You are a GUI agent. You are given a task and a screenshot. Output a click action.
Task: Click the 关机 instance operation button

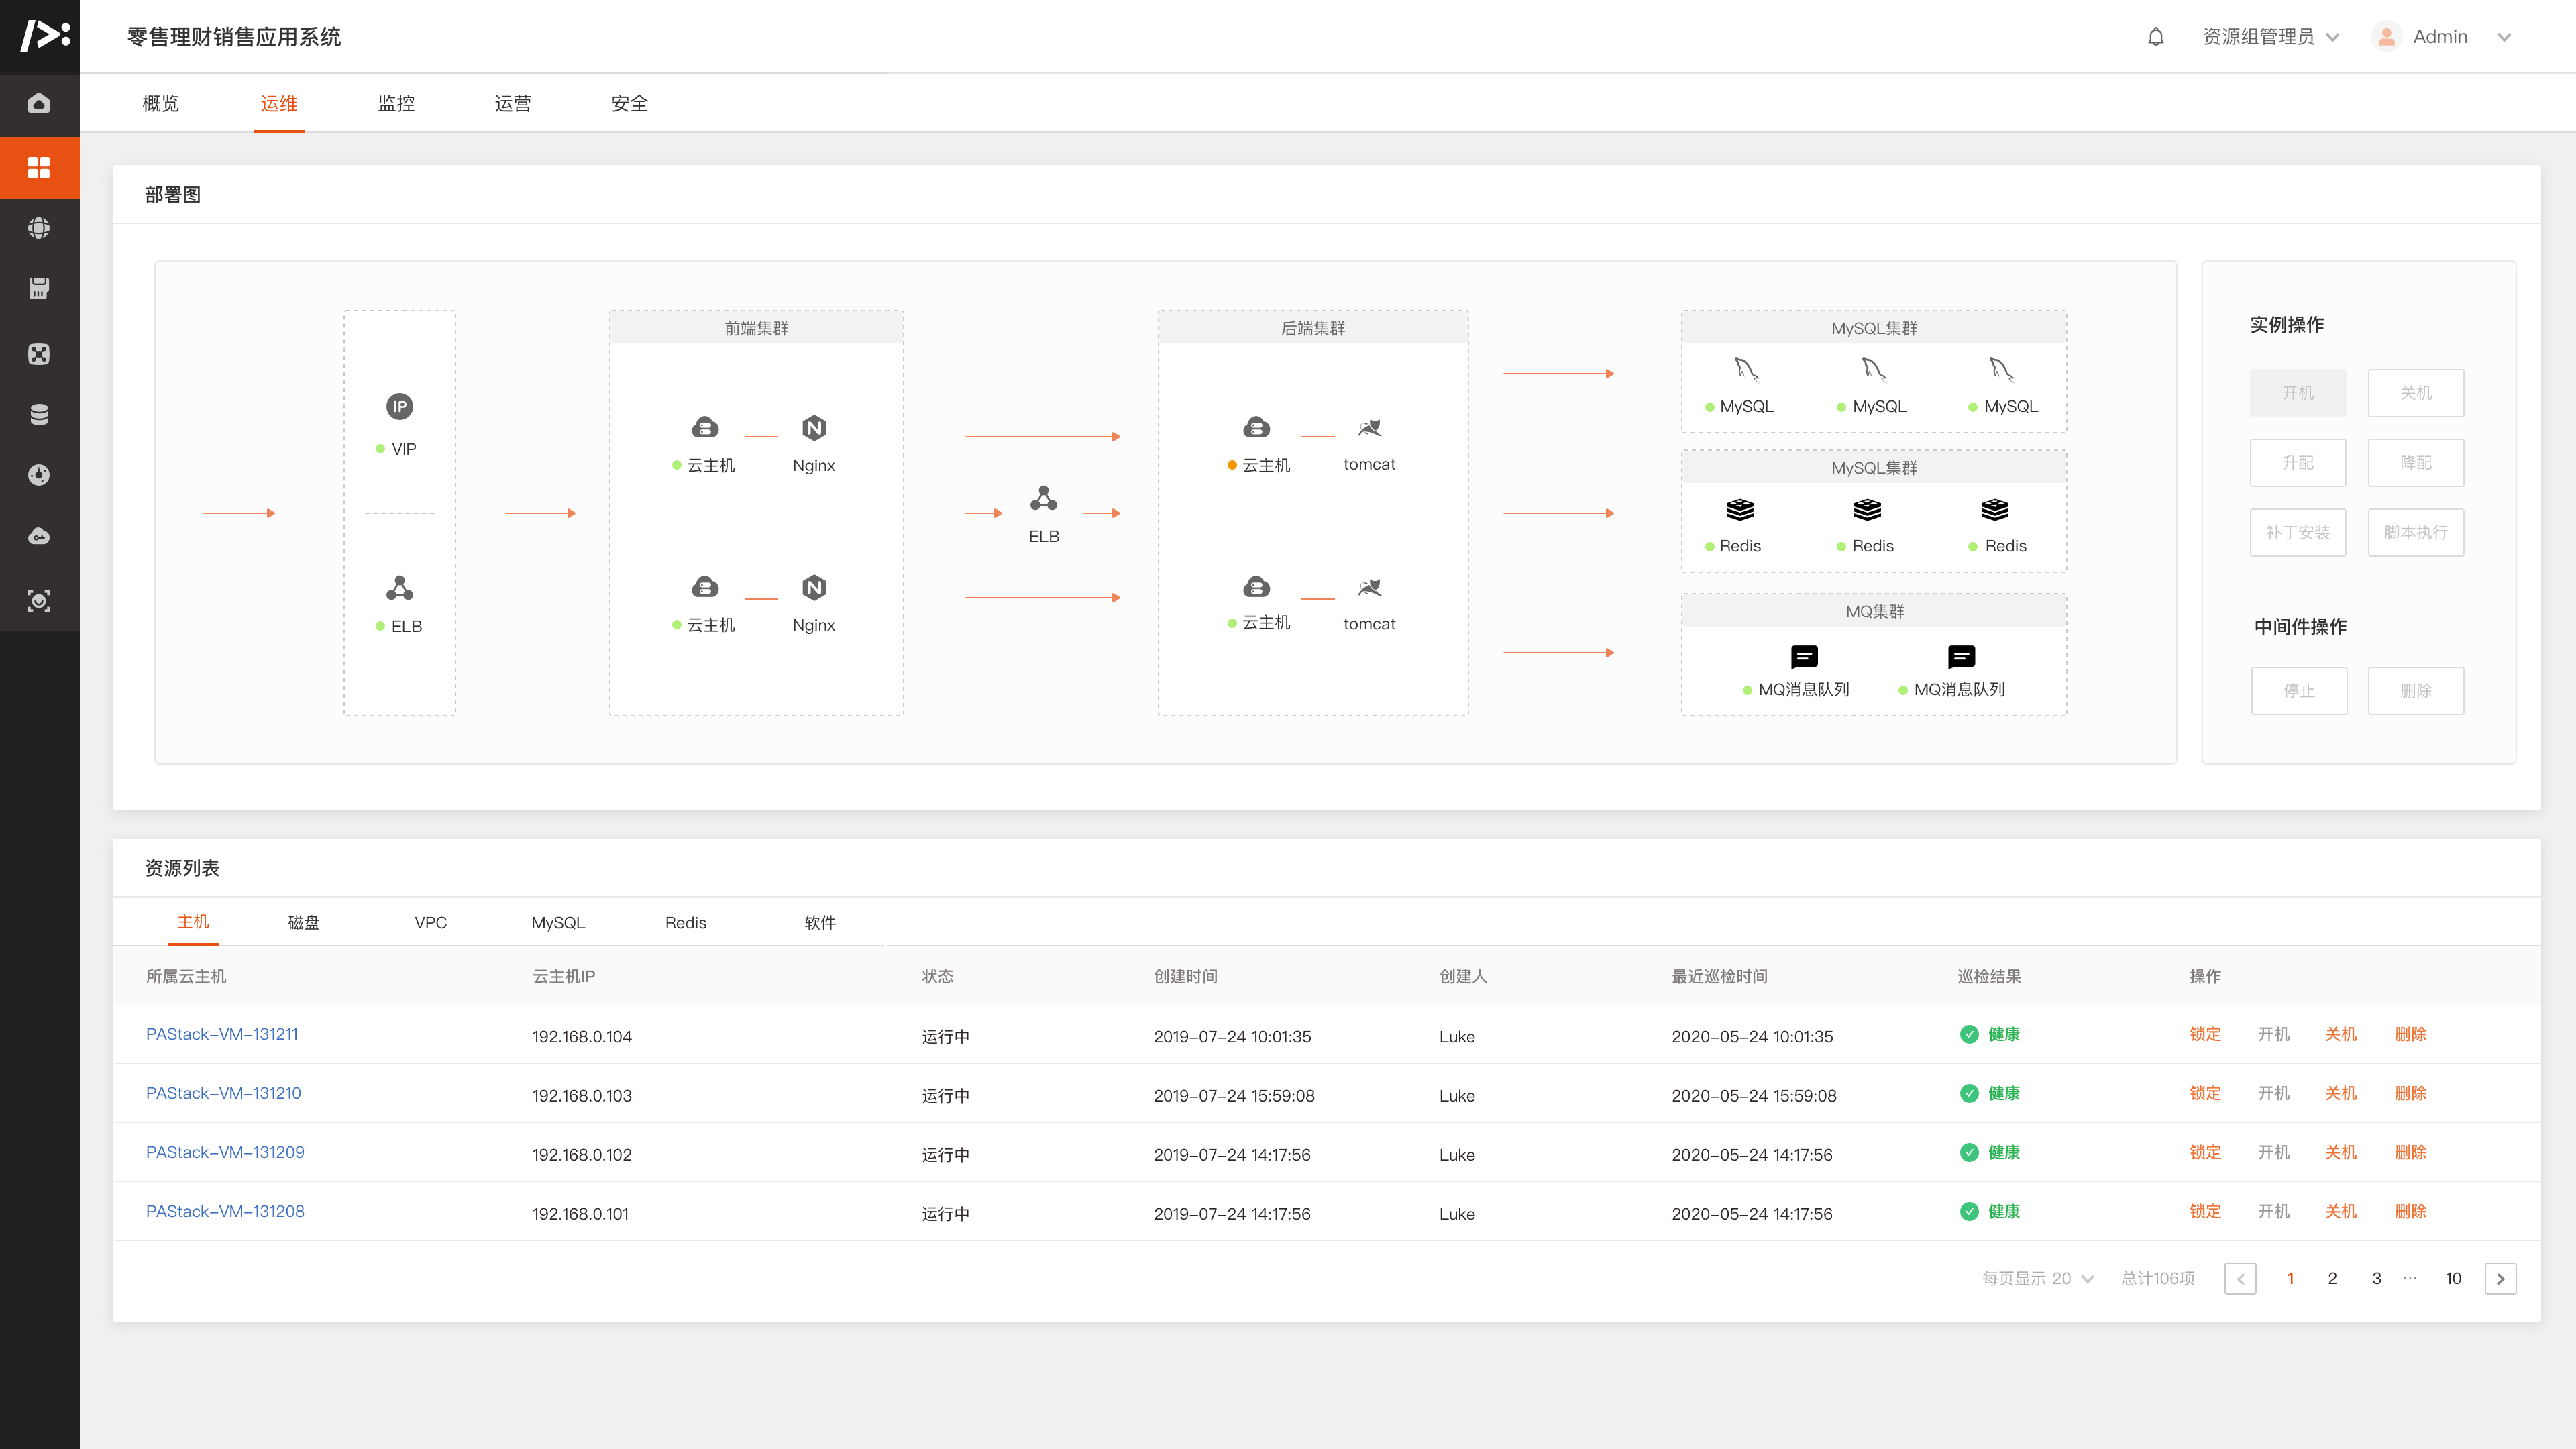click(2415, 393)
